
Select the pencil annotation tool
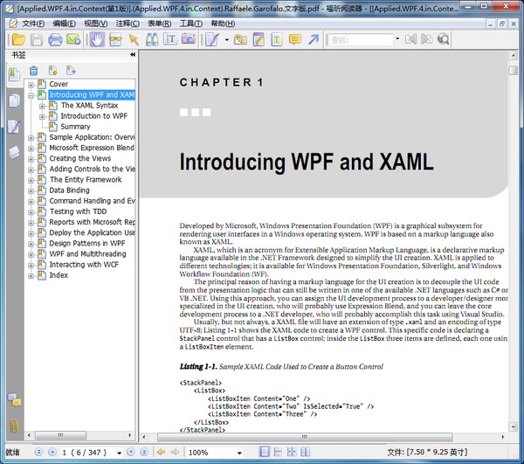[x=212, y=40]
